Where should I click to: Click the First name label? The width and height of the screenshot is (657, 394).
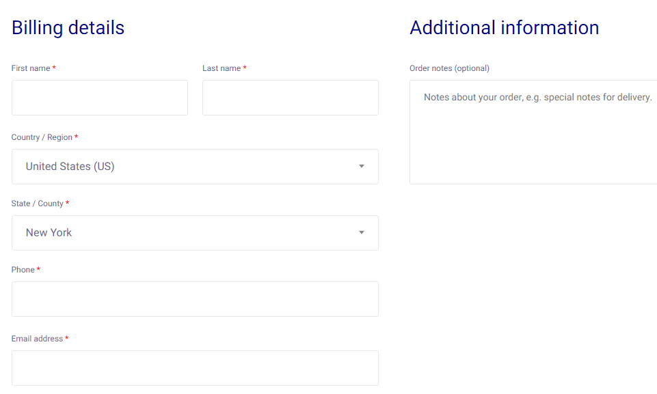coord(31,68)
